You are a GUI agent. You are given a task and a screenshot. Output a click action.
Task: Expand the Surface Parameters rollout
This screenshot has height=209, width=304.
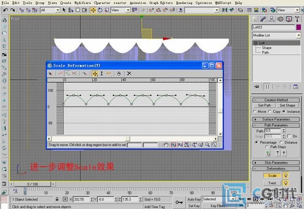tap(276, 119)
